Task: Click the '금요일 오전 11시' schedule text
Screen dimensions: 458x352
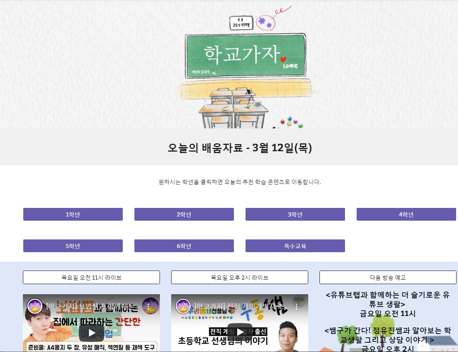Action: (x=388, y=313)
